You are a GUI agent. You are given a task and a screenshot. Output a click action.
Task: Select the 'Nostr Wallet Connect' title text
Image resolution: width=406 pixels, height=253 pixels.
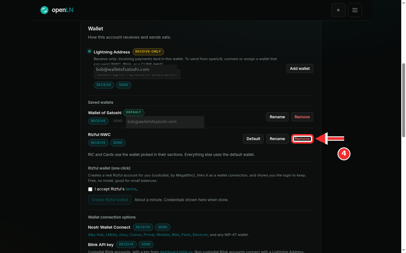tap(109, 227)
